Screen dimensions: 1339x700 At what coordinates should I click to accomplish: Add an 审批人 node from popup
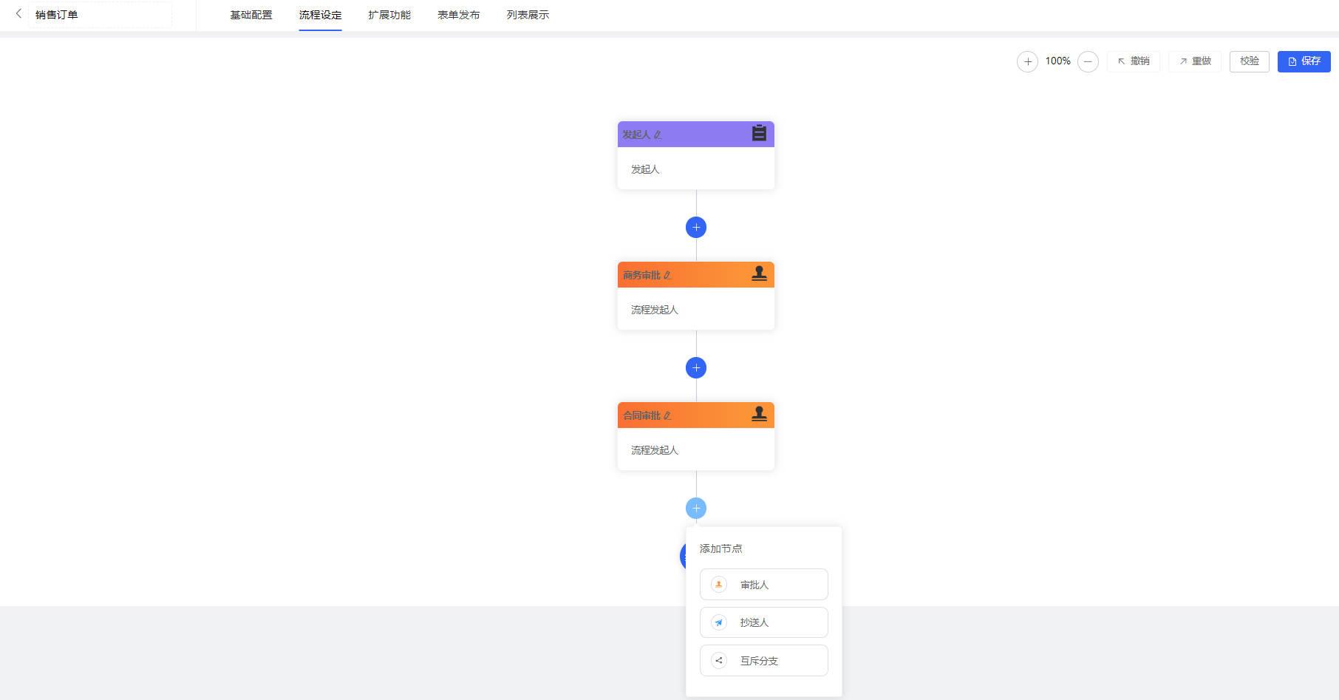[763, 584]
